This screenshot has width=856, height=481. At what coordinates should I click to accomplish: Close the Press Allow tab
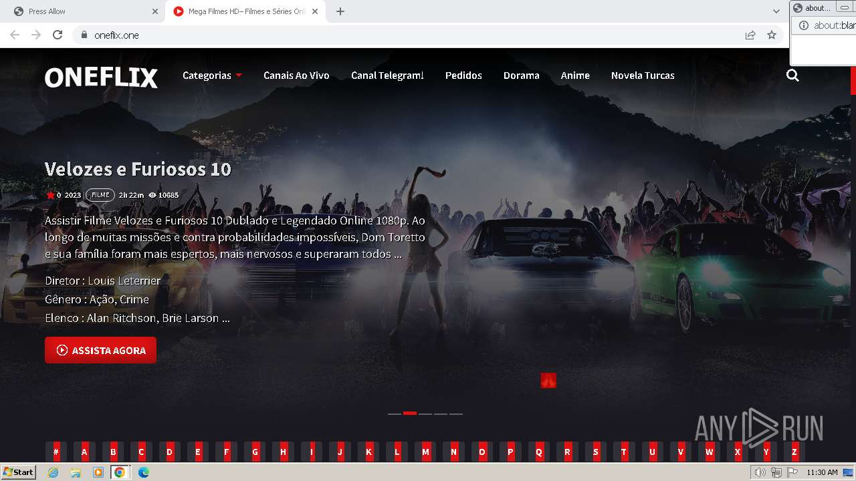tap(155, 11)
